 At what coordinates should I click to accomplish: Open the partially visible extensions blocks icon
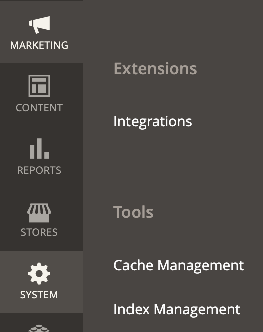point(39,328)
